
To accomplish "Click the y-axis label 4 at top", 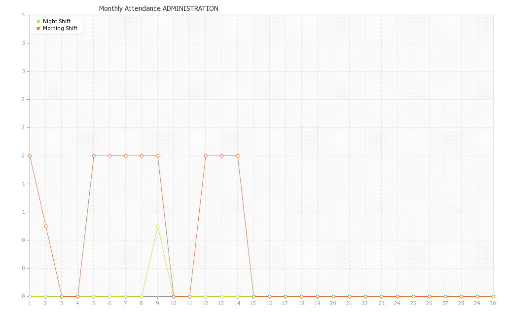I will click(23, 15).
